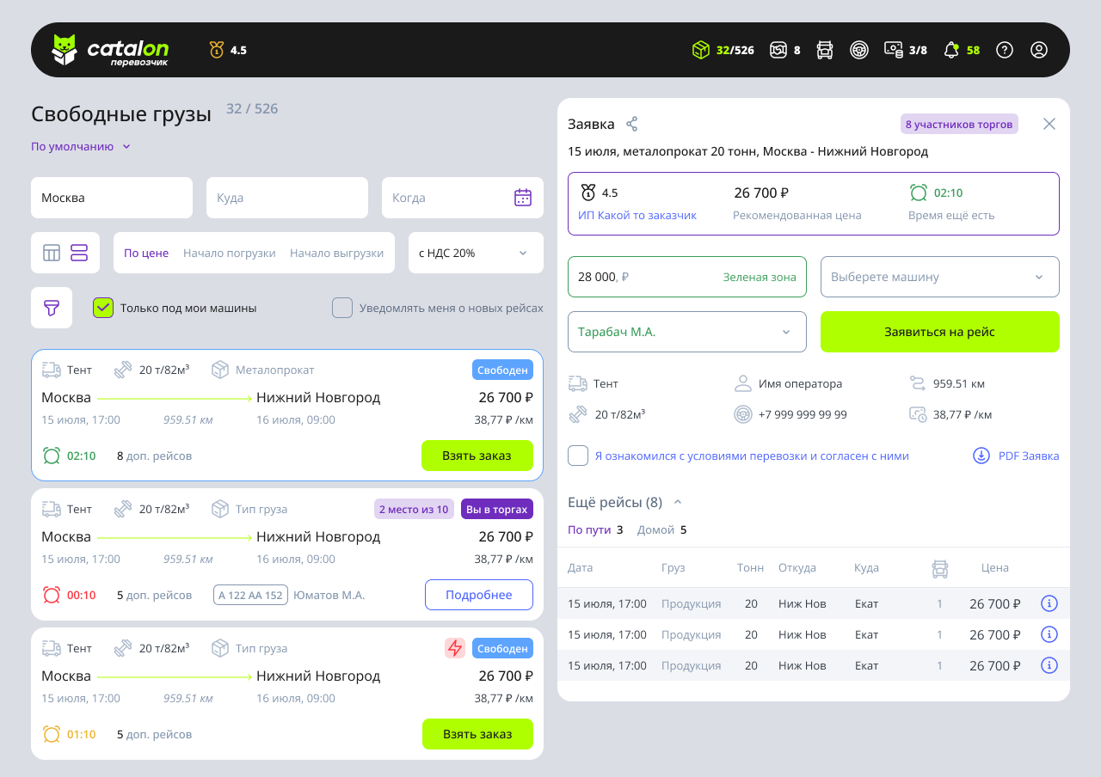1101x777 pixels.
Task: Show info for the first Ещё рейсы row
Action: point(1049,603)
